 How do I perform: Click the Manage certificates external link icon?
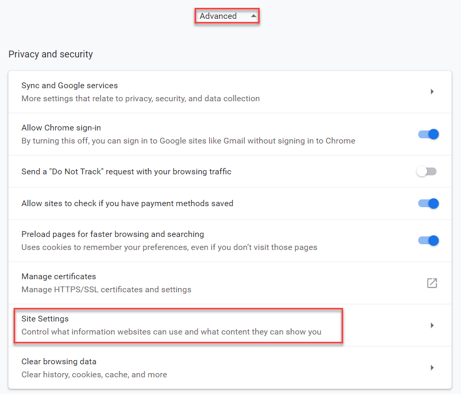click(x=432, y=283)
